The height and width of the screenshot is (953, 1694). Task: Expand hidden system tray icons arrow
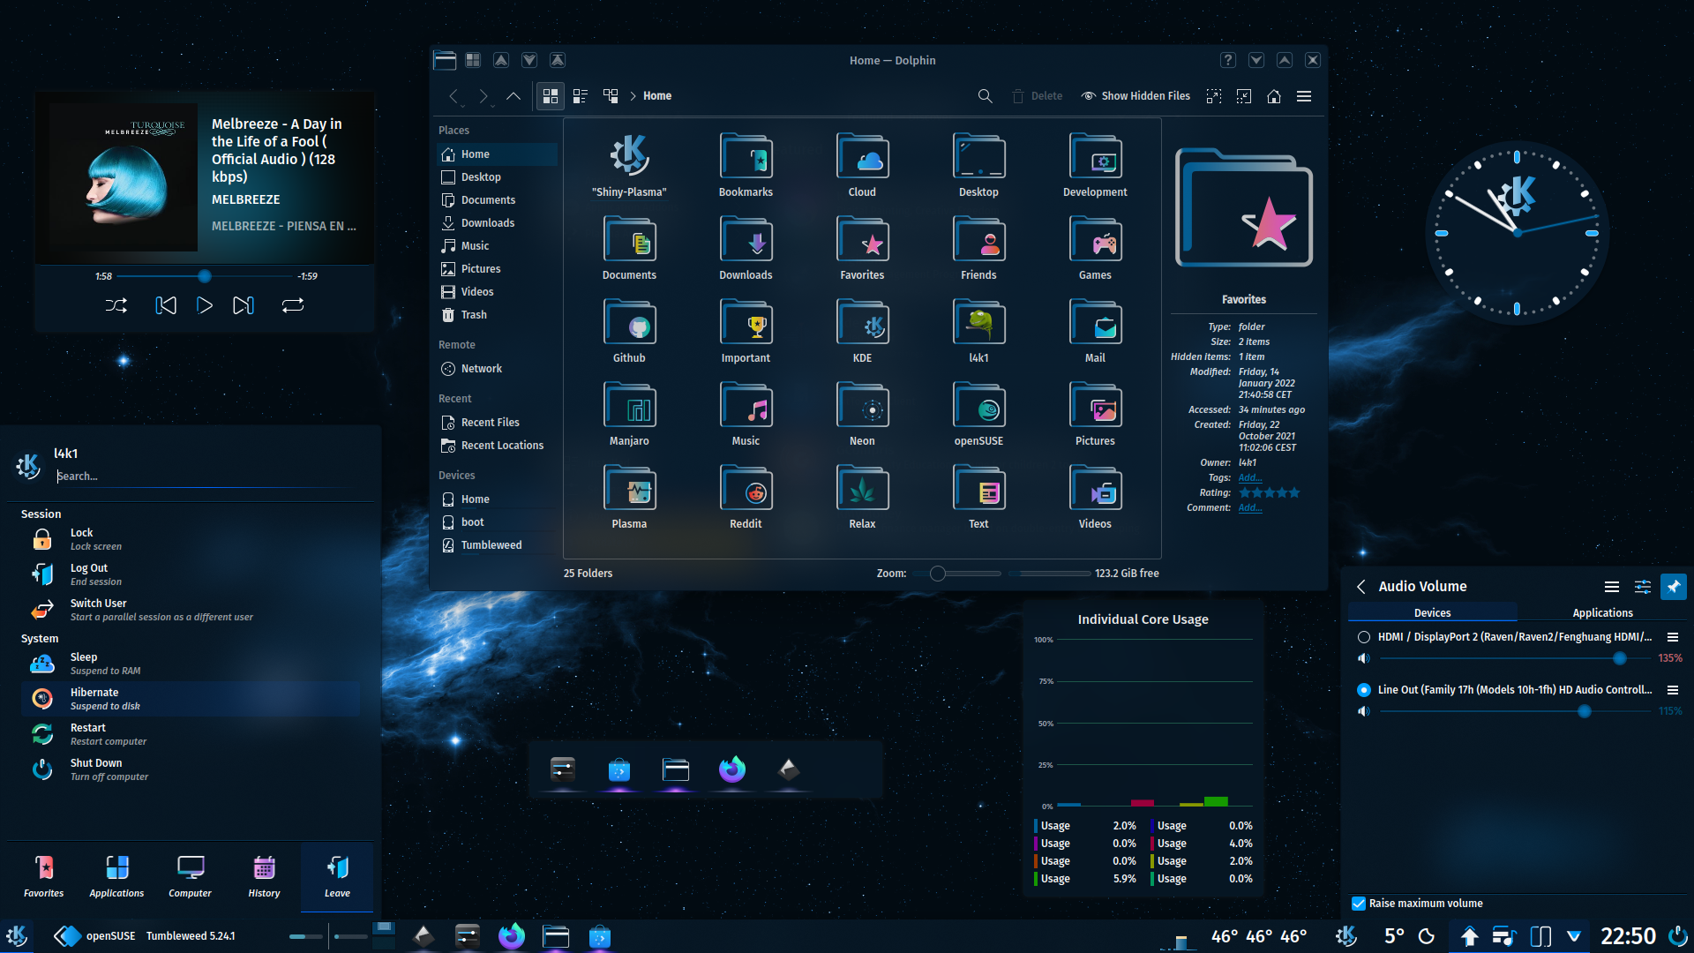tap(1574, 936)
